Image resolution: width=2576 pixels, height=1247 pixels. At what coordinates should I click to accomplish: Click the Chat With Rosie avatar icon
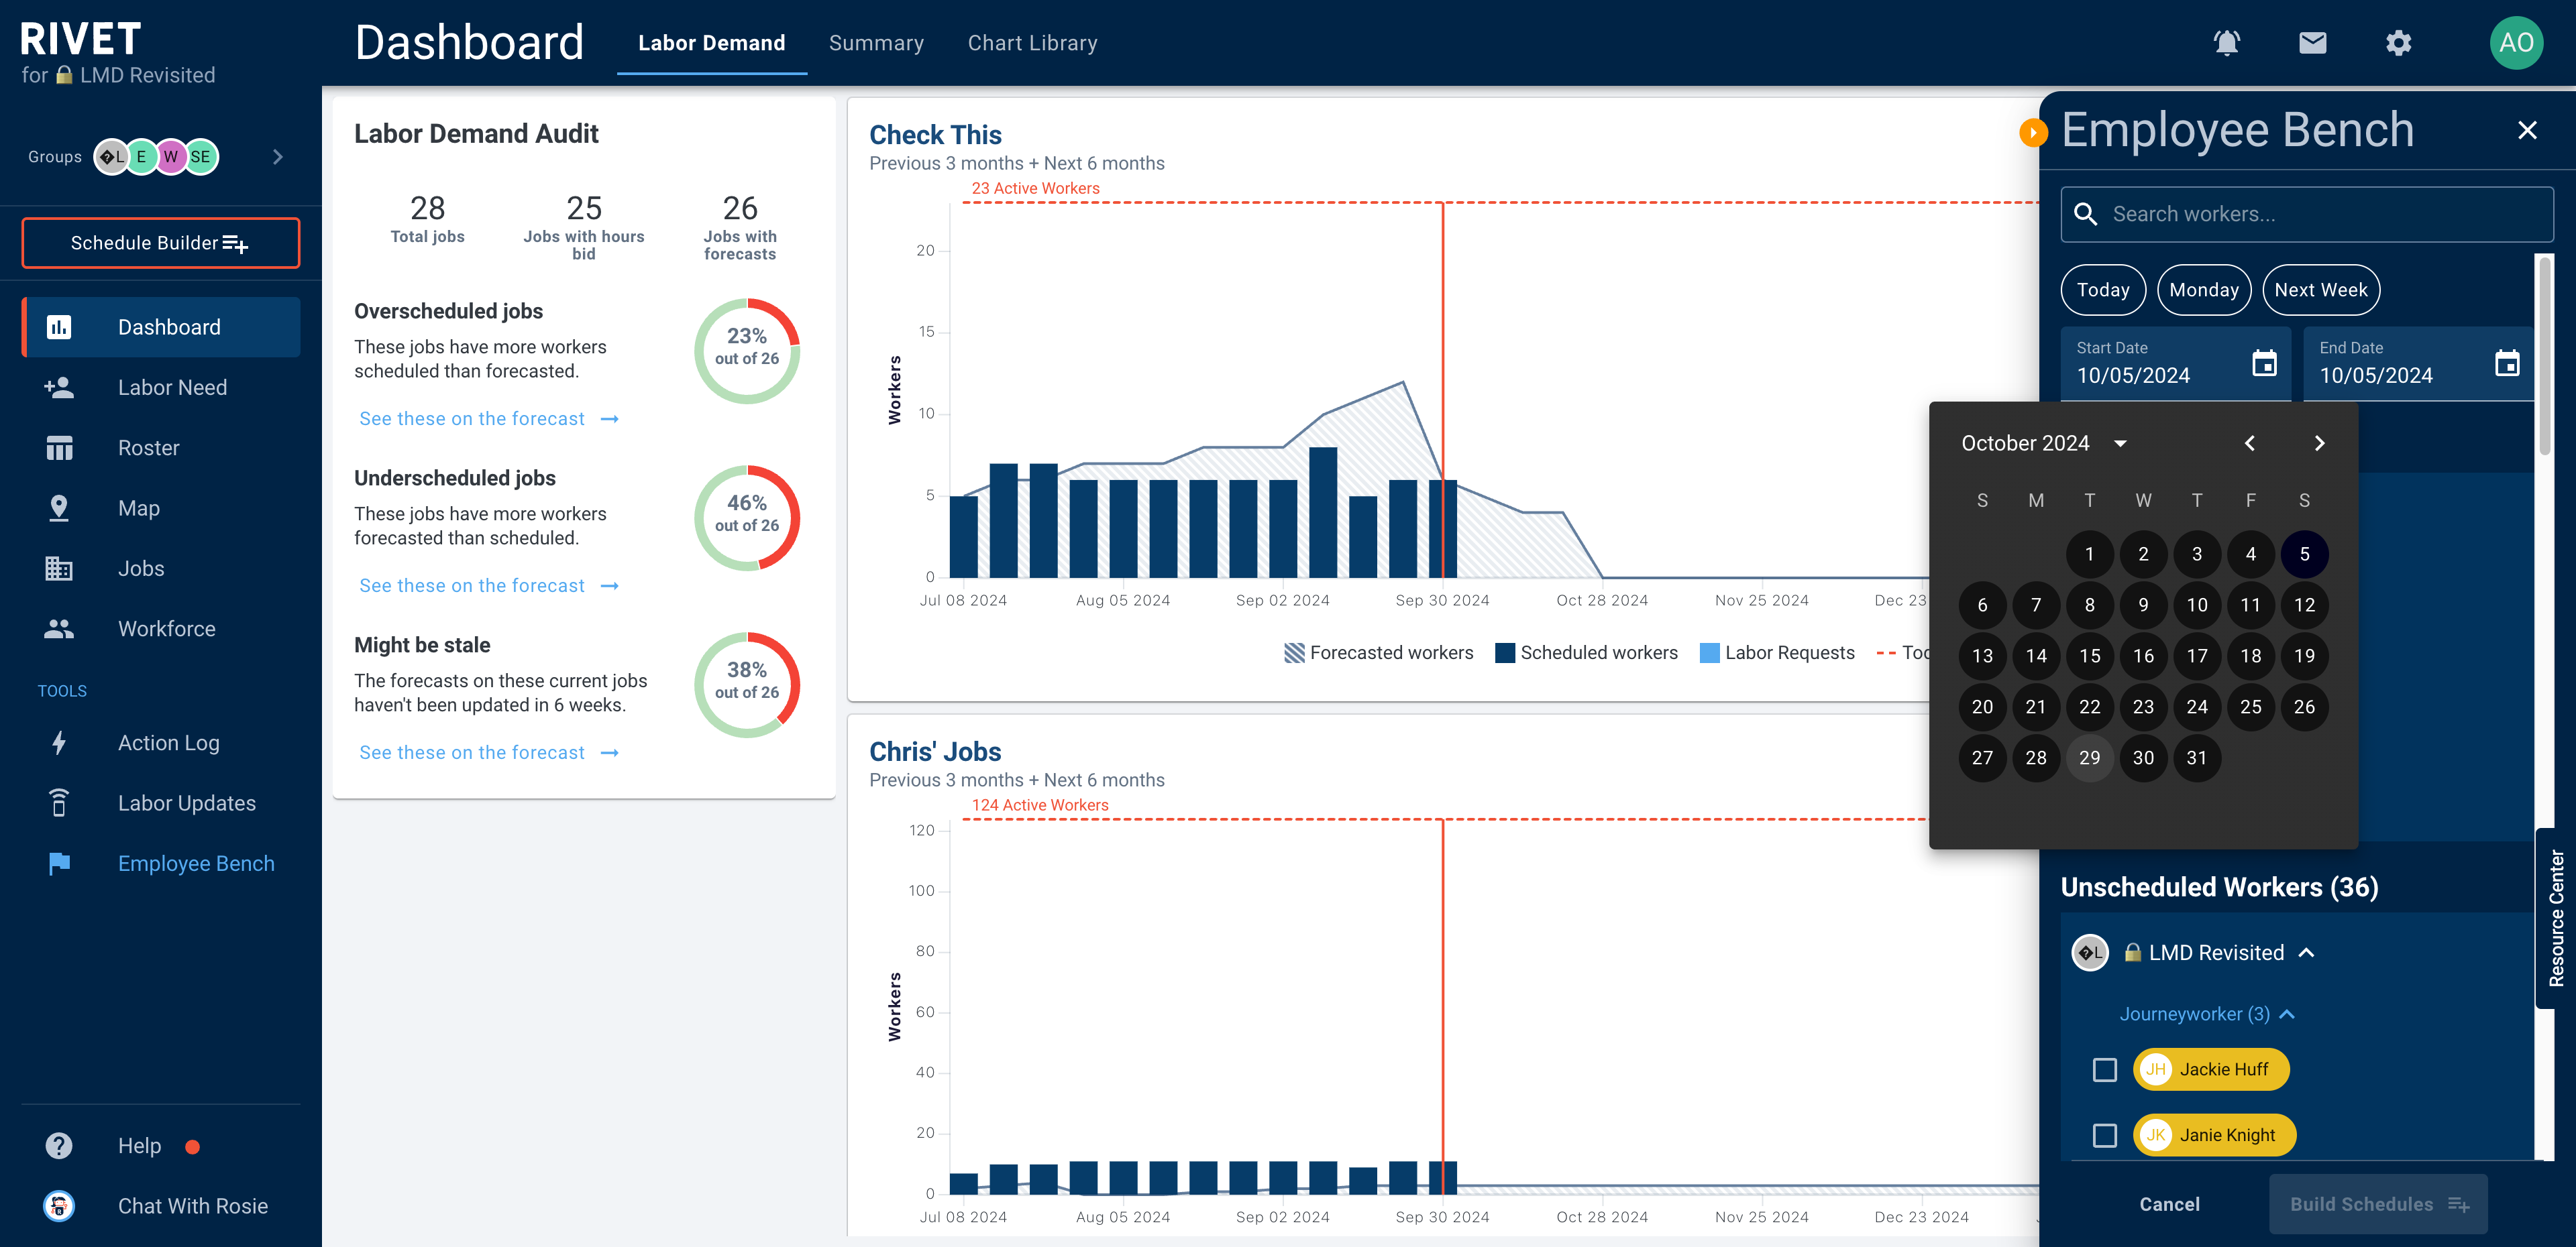[59, 1206]
